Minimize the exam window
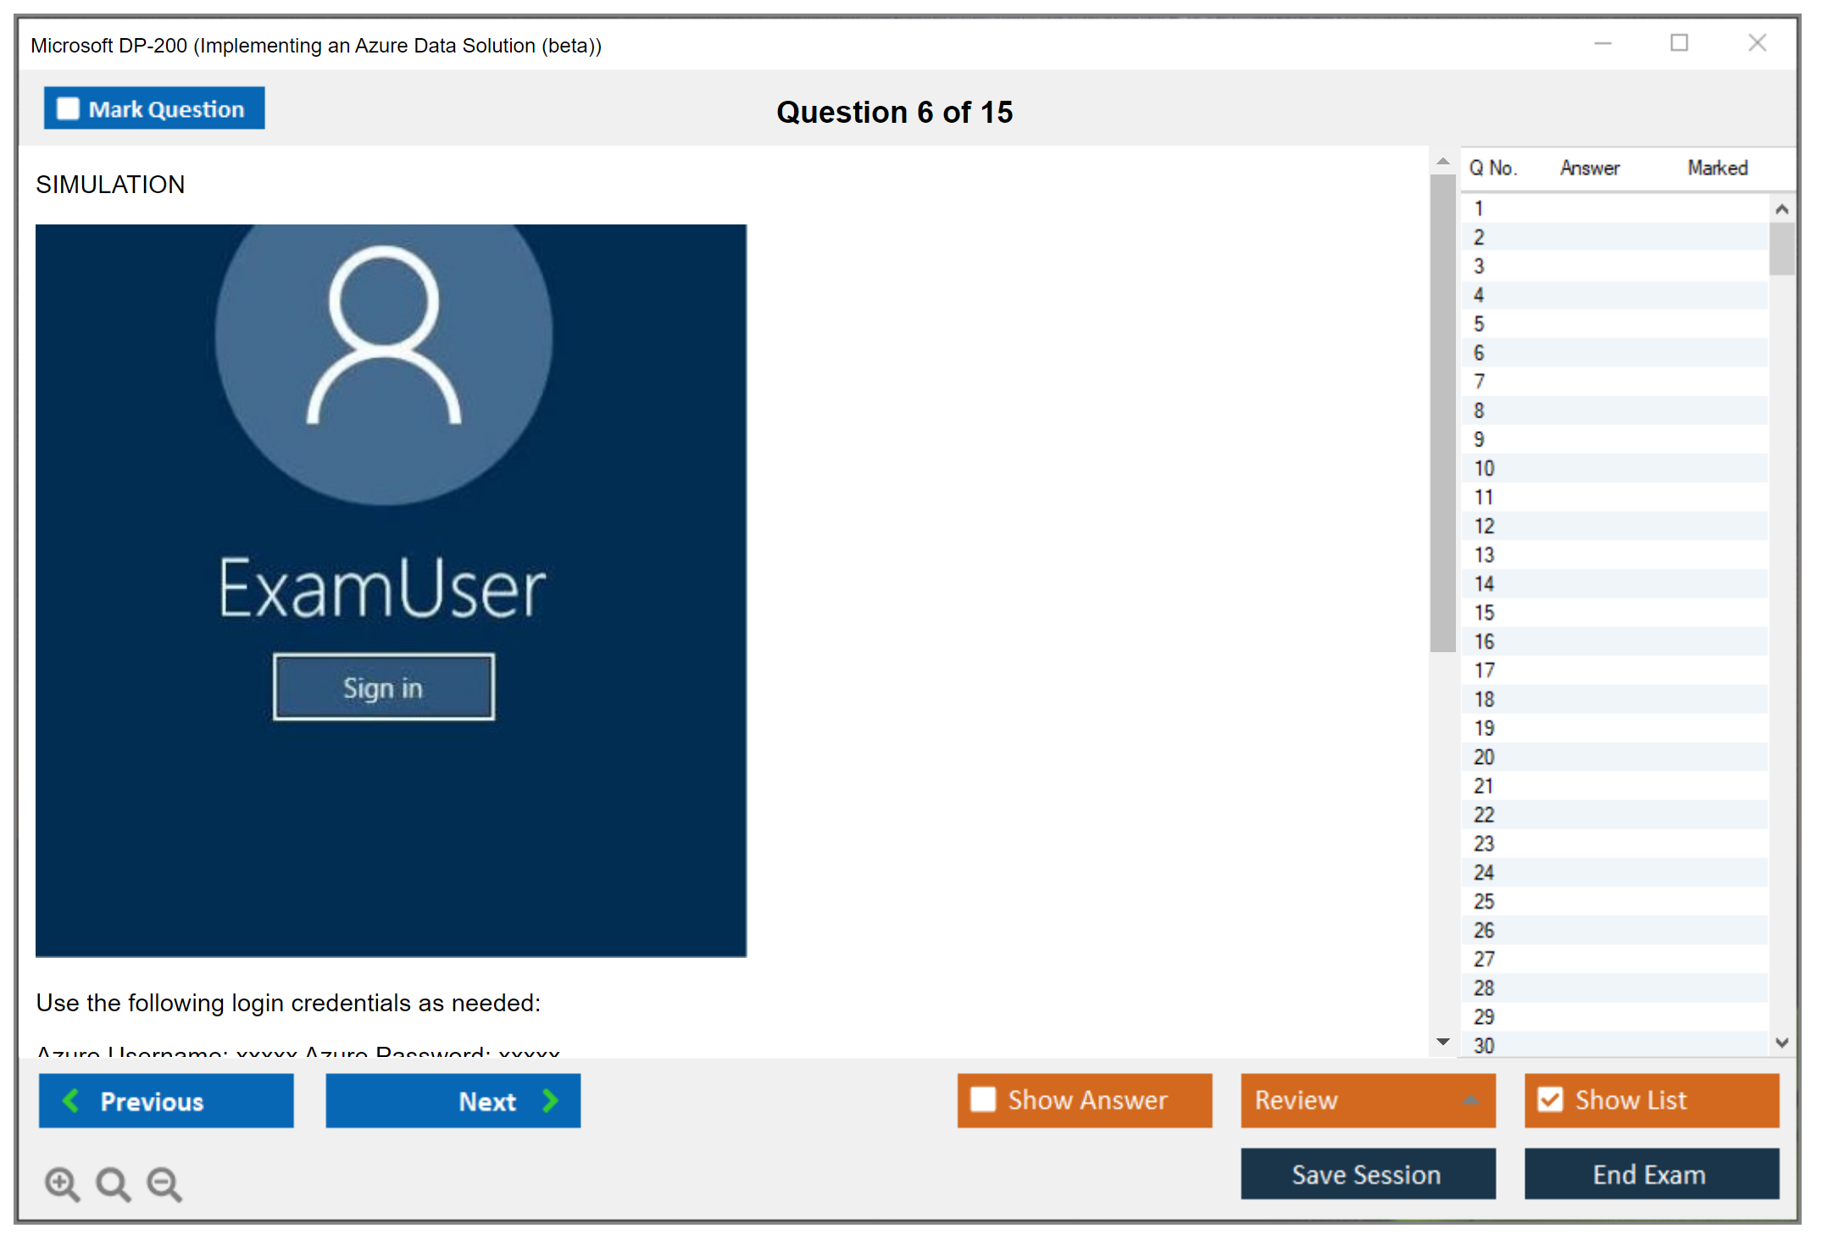Image resolution: width=1822 pixels, height=1245 pixels. click(x=1603, y=43)
